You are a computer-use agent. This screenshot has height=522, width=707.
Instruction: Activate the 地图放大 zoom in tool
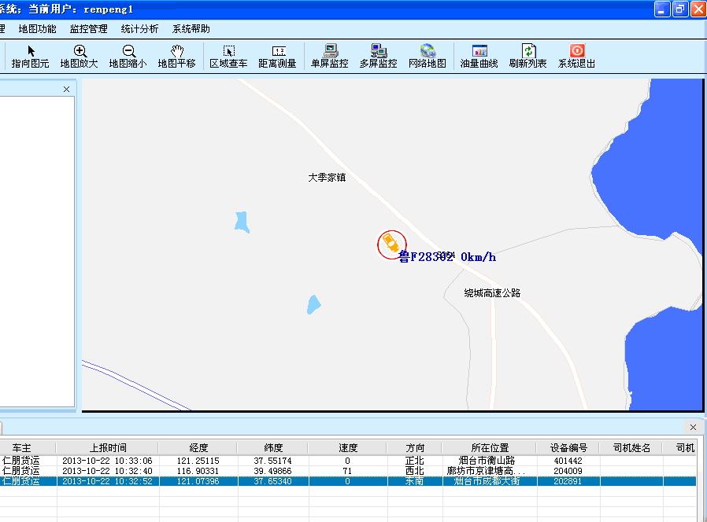coord(80,57)
